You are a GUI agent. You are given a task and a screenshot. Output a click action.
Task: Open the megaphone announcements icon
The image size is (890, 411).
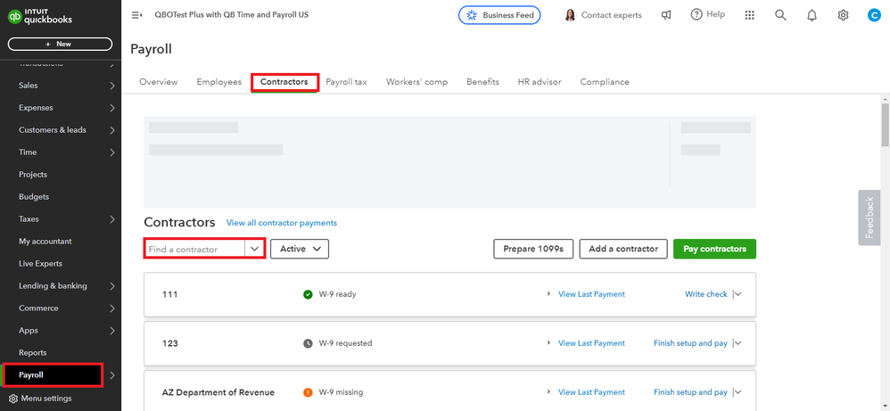point(666,15)
